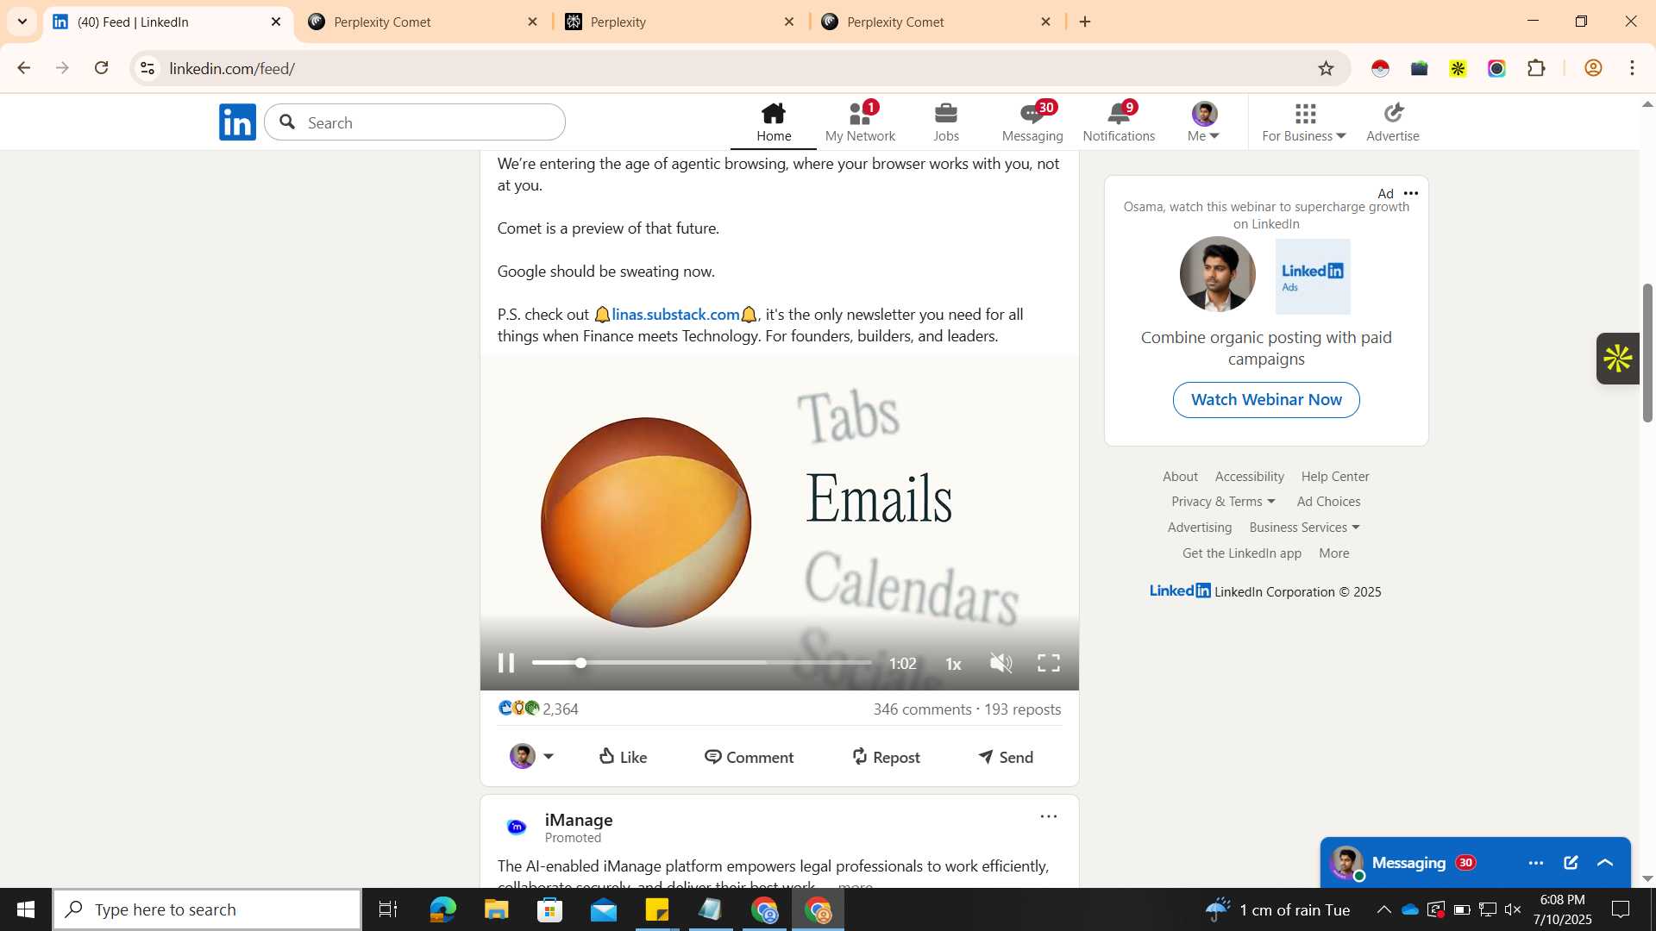Open a new browser tab
1656x931 pixels.
tap(1085, 22)
